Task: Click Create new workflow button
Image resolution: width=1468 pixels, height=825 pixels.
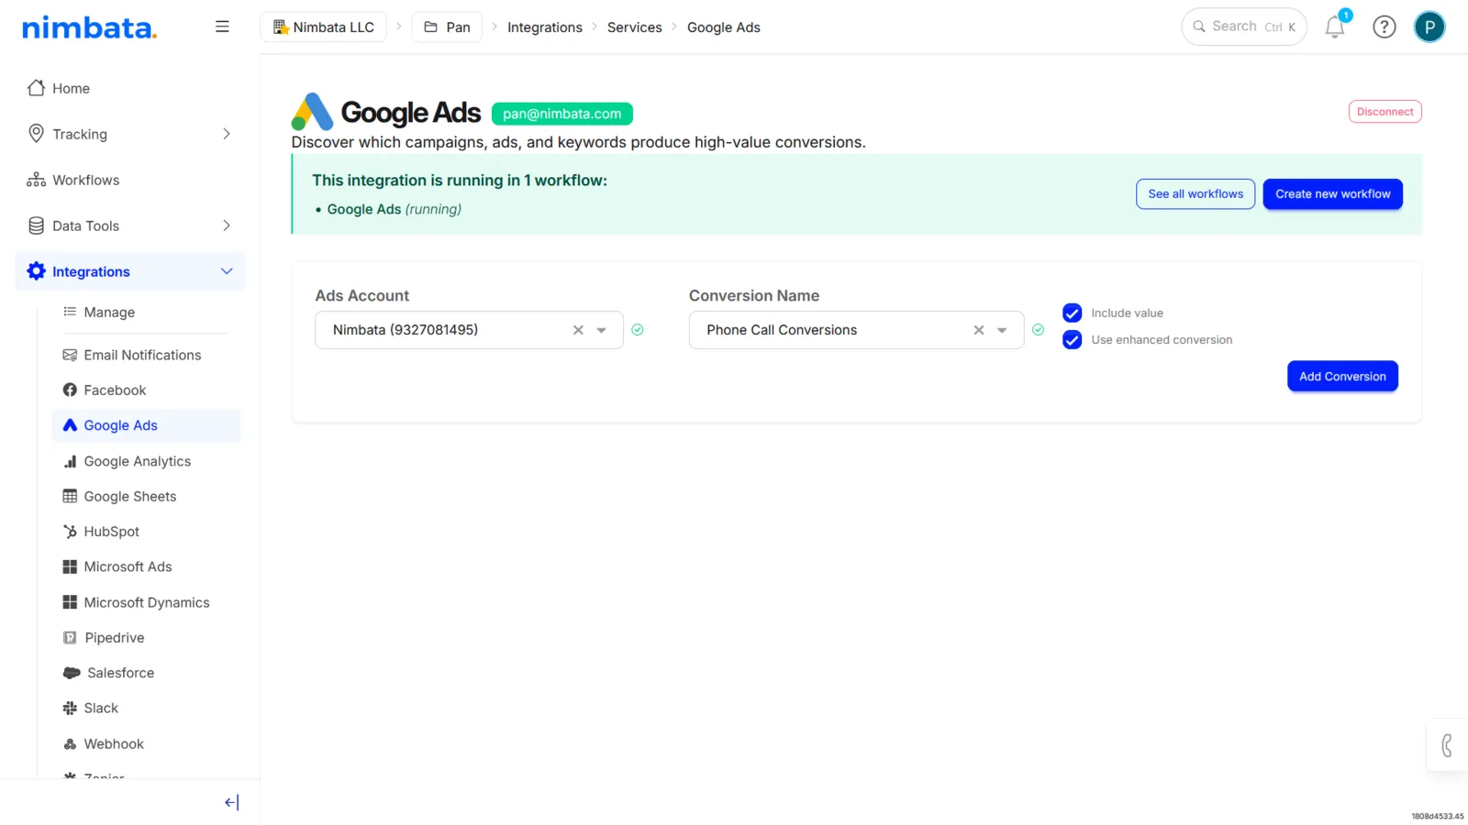Action: pos(1332,194)
